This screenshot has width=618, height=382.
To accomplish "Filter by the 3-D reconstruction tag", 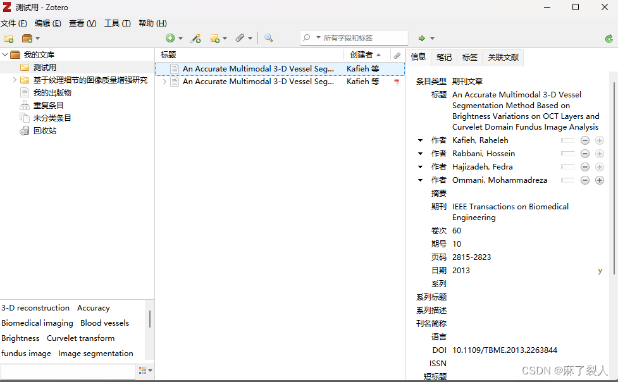I will 35,308.
